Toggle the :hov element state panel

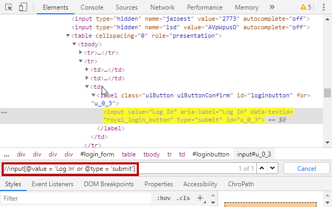(164, 198)
